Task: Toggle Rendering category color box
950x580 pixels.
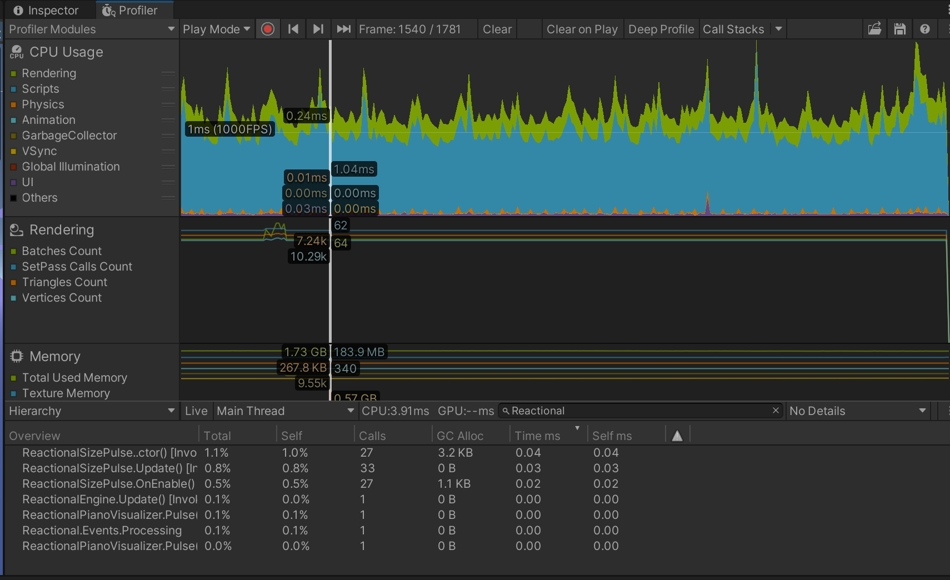Action: click(x=13, y=73)
